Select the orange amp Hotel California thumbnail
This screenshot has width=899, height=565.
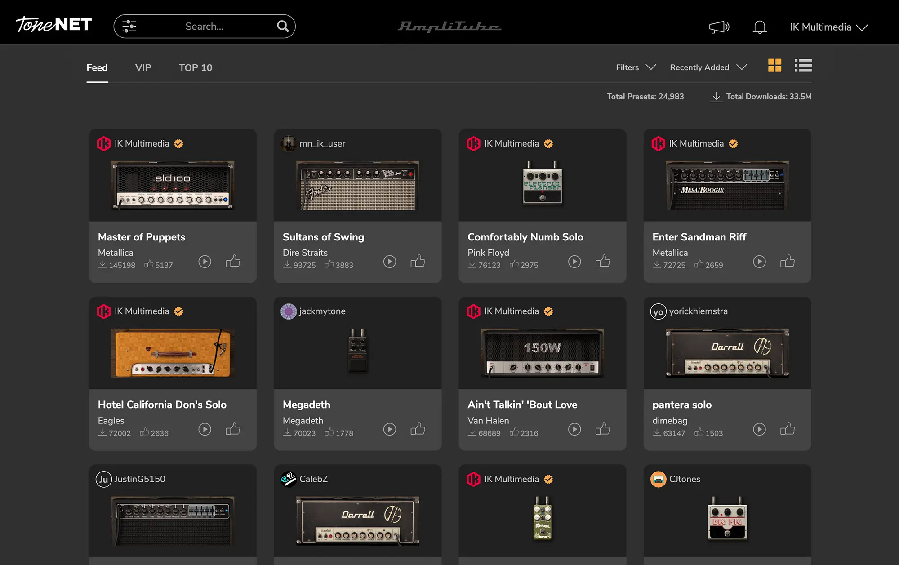(173, 353)
